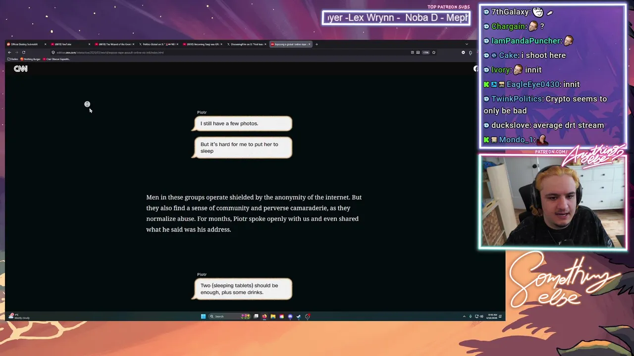This screenshot has height=356, width=634.
Task: Click the streamer webcam video
Action: (x=552, y=203)
